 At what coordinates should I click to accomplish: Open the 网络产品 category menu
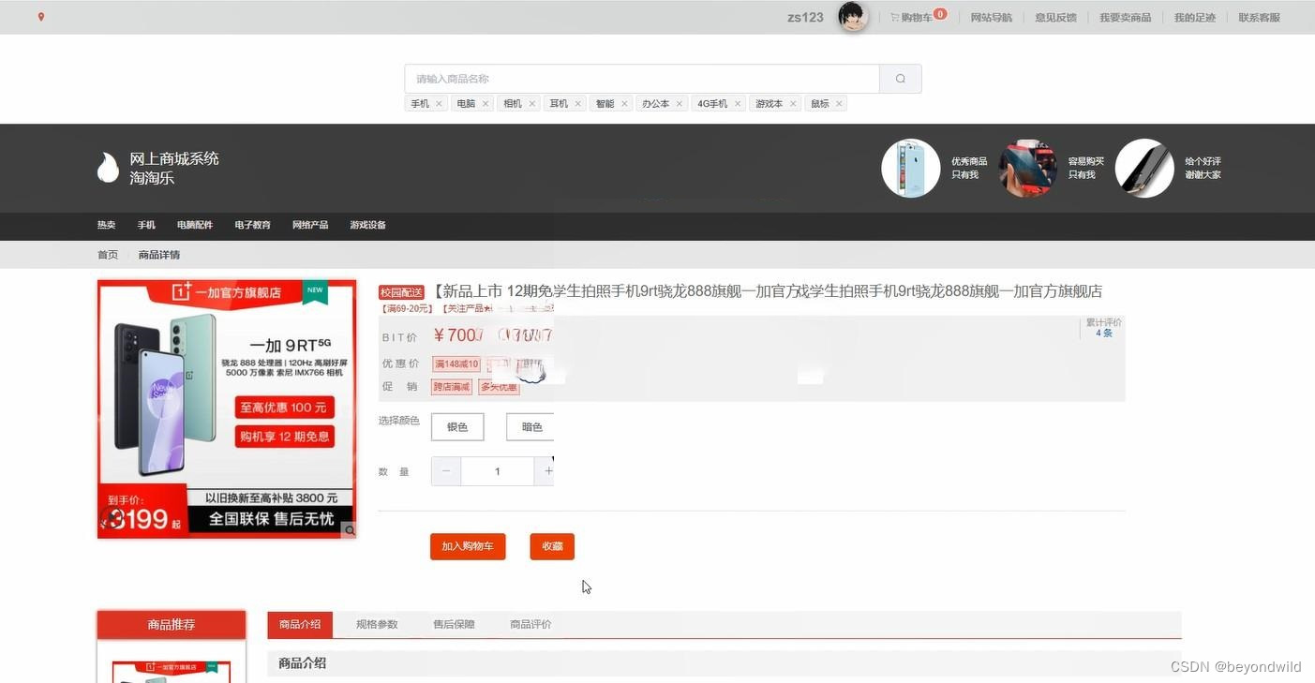click(310, 225)
